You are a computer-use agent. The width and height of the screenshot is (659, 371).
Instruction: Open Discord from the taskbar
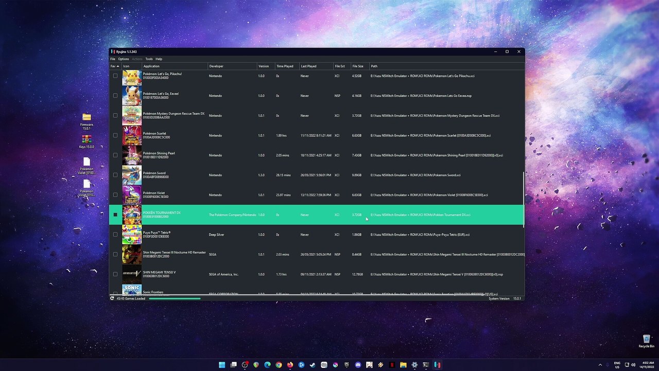pos(358,365)
